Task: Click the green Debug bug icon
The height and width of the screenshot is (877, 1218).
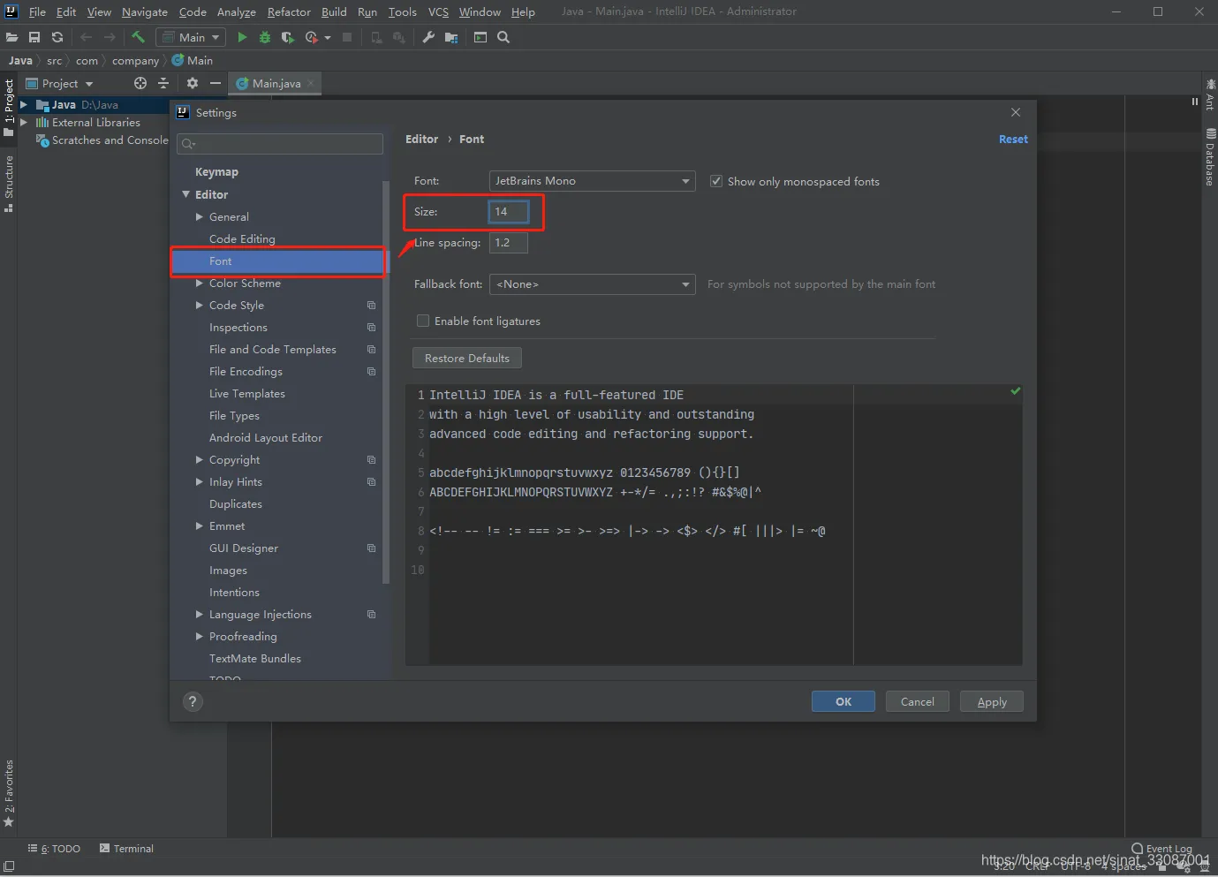Action: click(x=265, y=37)
